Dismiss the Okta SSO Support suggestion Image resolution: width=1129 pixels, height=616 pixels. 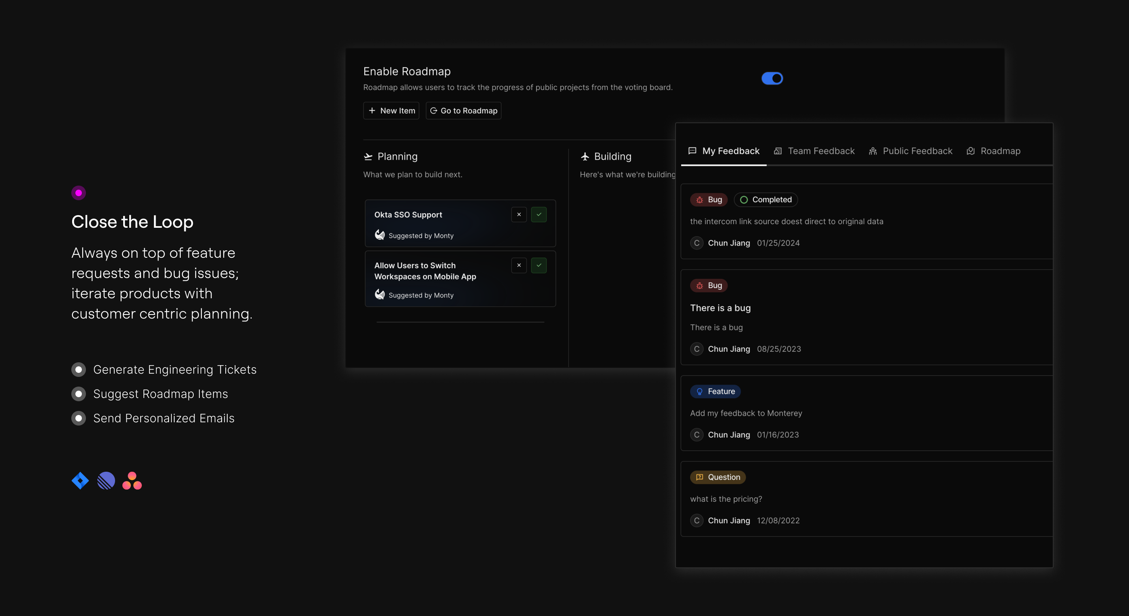point(519,214)
